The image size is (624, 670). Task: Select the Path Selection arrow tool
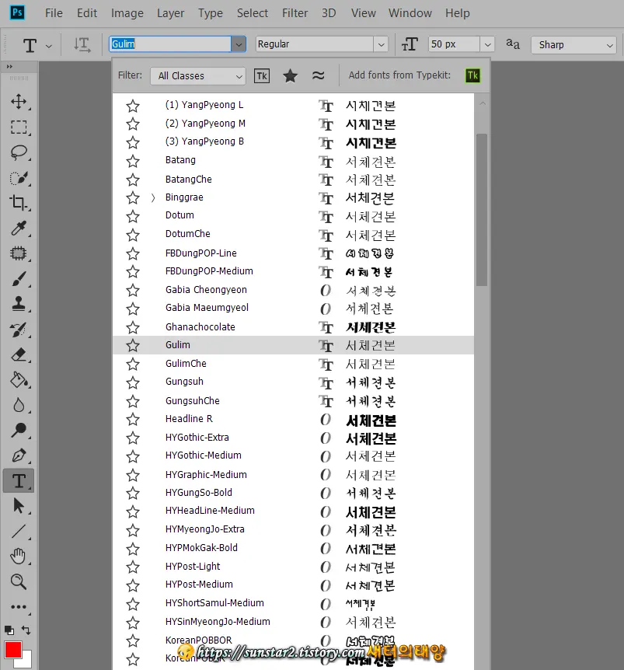(x=19, y=506)
